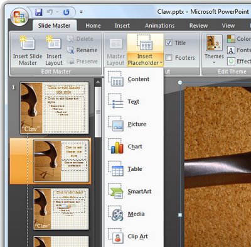Open the Home ribbon tab

[93, 26]
